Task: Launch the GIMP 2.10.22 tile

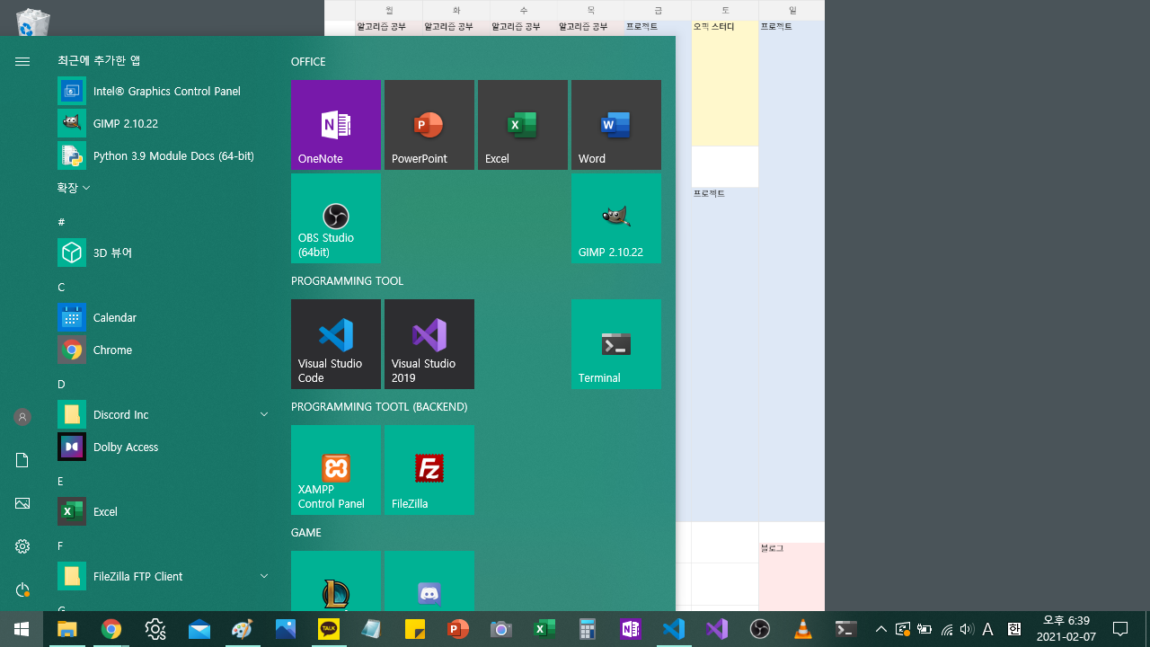Action: coord(616,218)
